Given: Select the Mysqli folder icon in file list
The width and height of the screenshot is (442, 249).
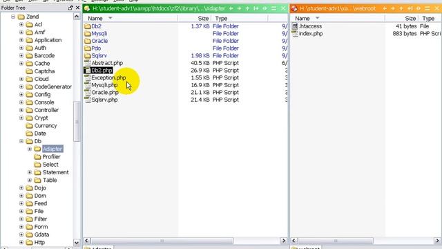Looking at the screenshot, I should tap(88, 34).
